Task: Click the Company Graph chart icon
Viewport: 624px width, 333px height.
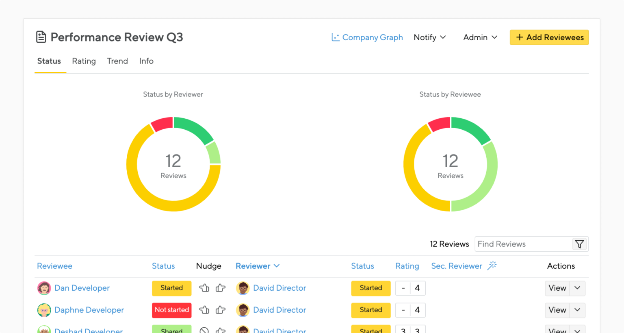Action: [335, 37]
